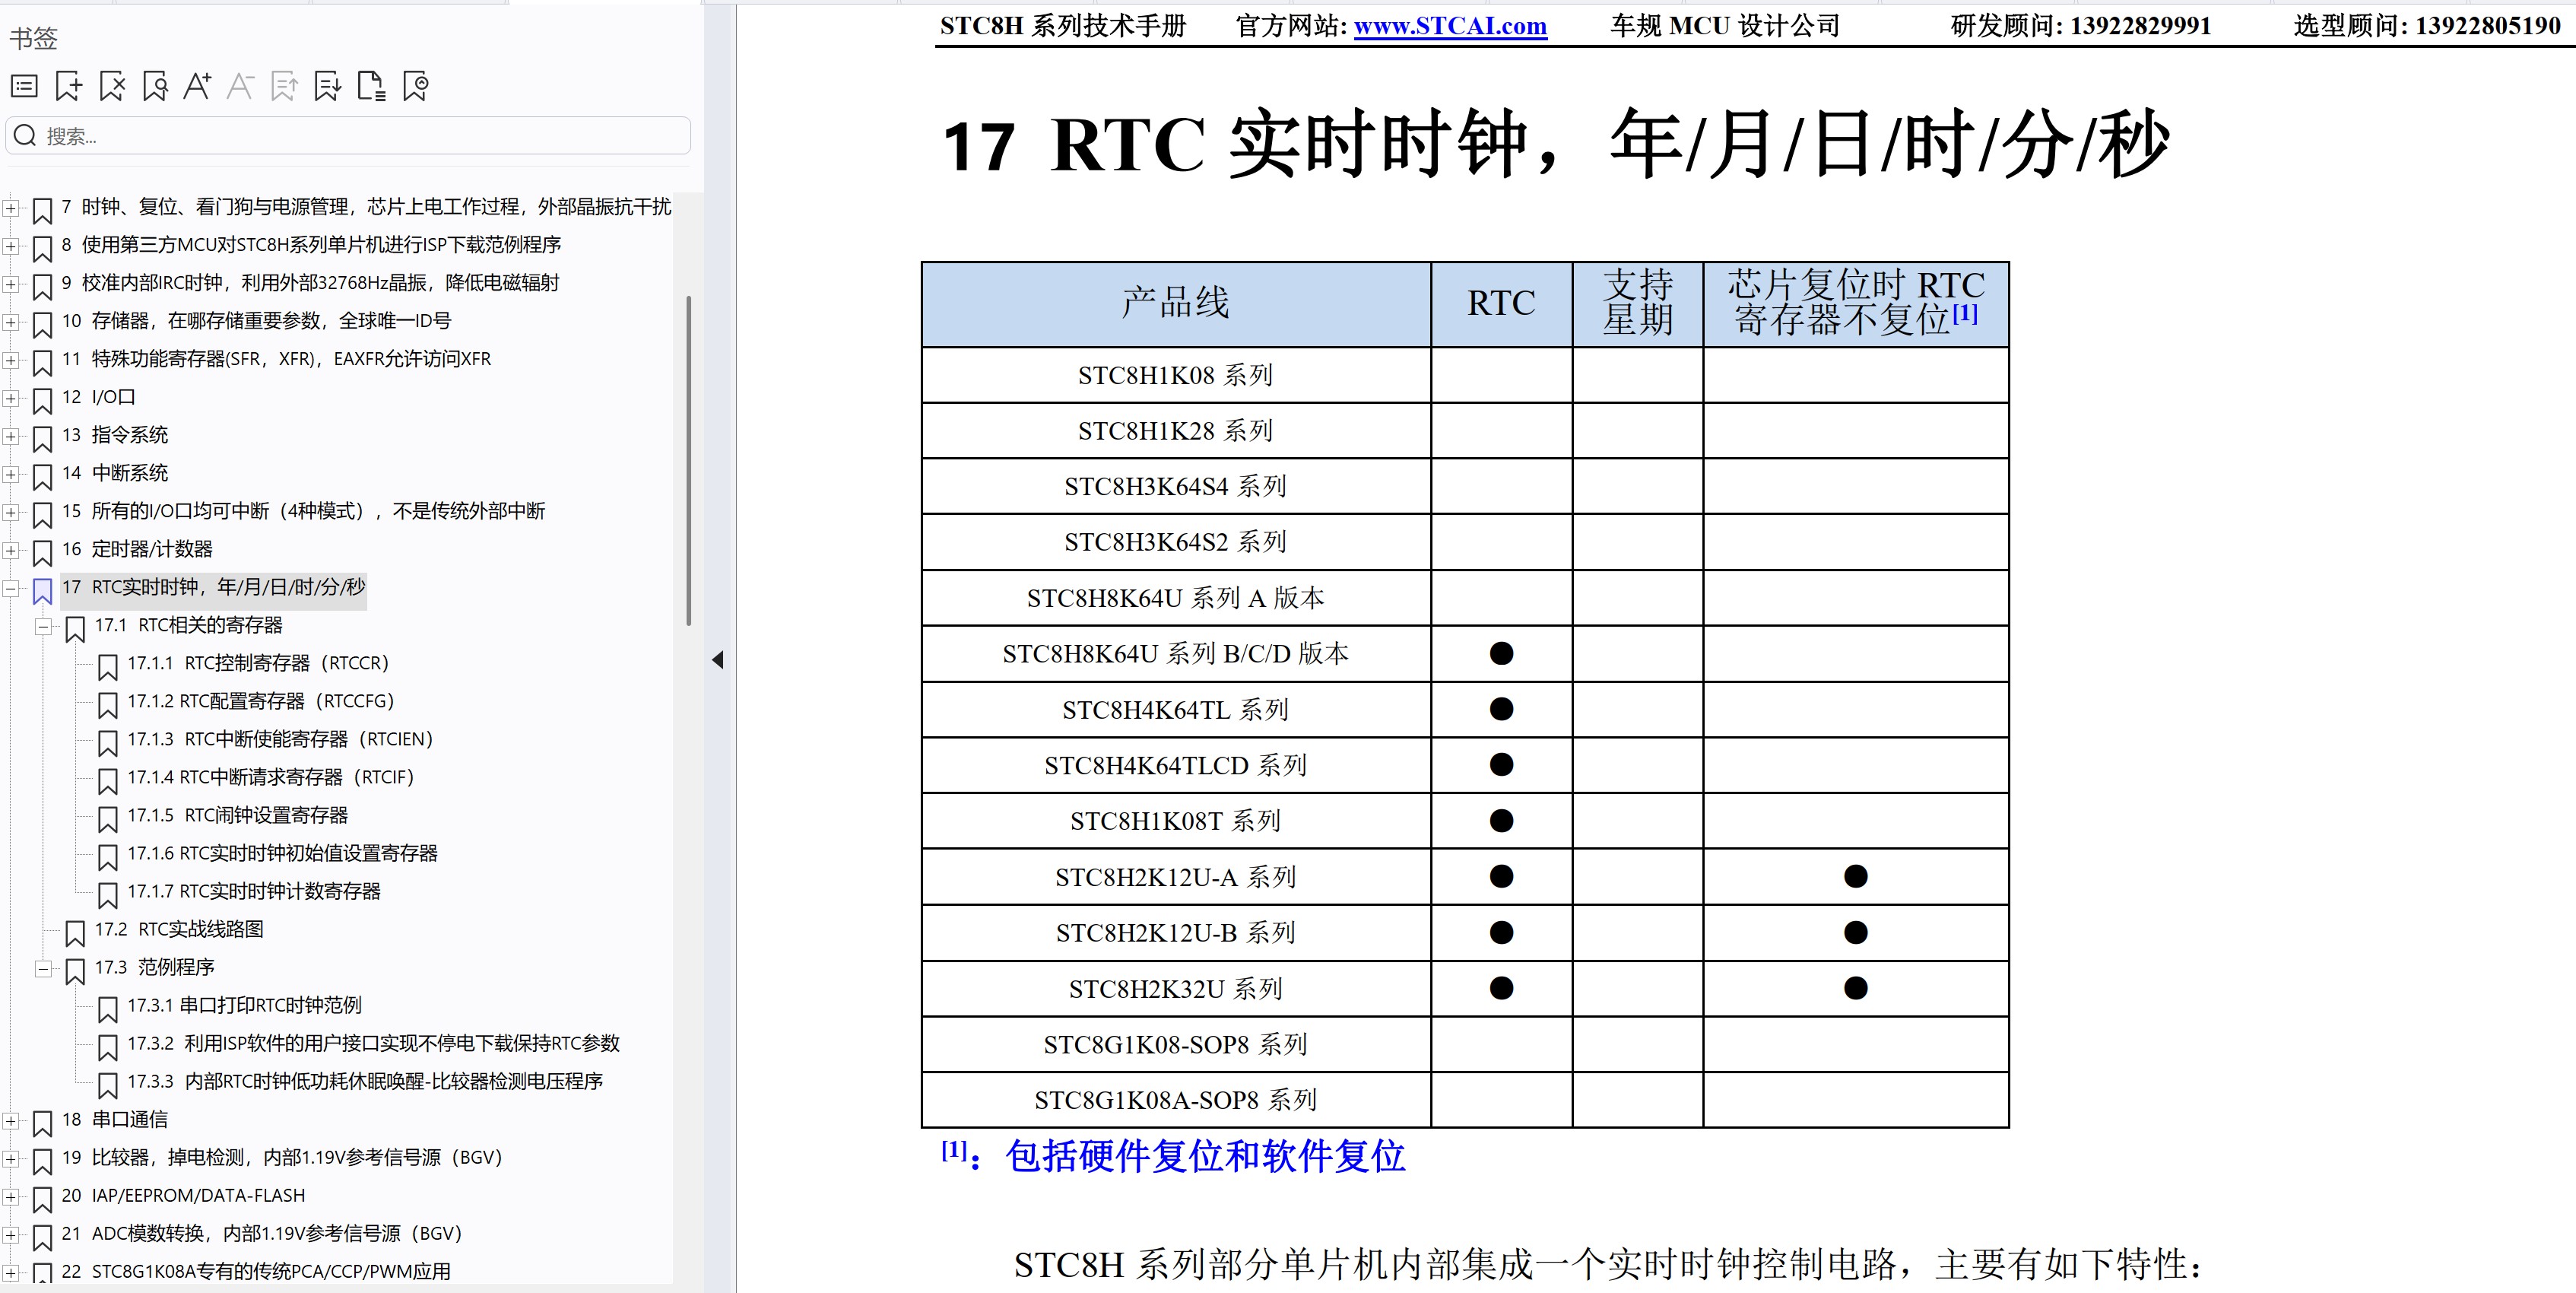Expand chapter 15 所有的I/O口均可中断
The height and width of the screenshot is (1293, 2576).
[10, 512]
